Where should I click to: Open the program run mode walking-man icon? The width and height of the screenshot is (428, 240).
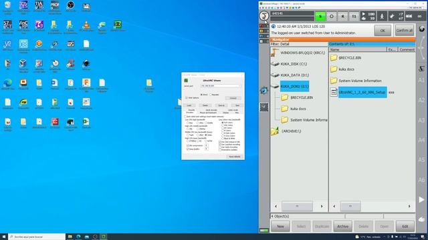382,16
